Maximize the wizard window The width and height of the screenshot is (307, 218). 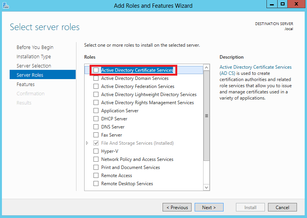pos(283,4)
